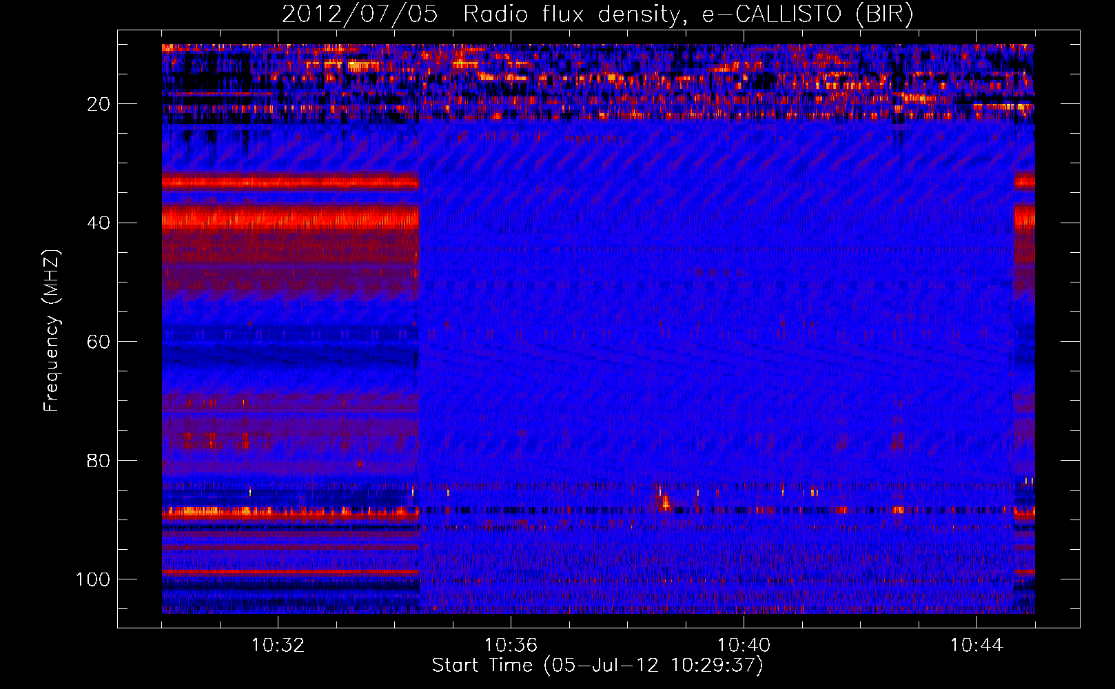Click the 10:44 time tick label
Viewport: 1115px width, 689px height.
[x=976, y=646]
